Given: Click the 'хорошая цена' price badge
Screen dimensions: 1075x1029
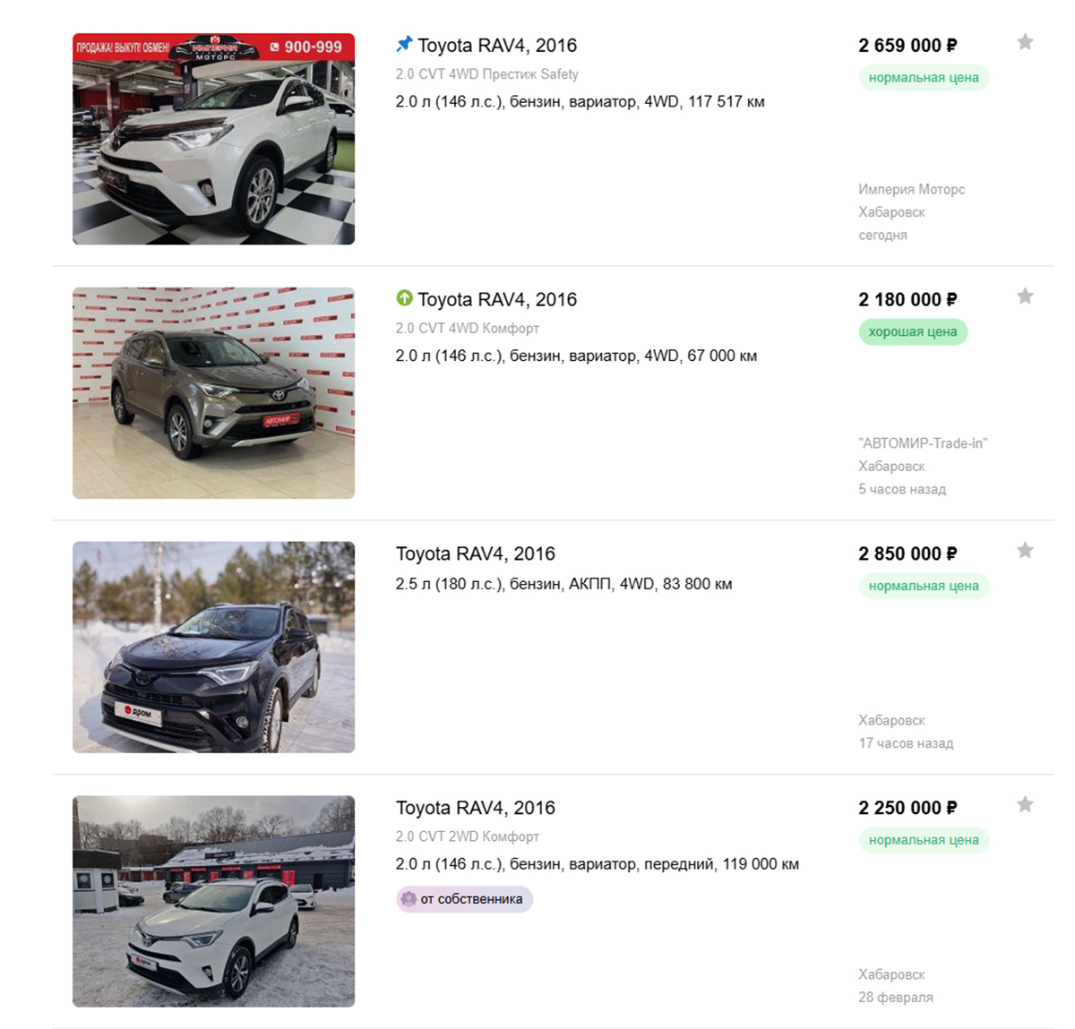Looking at the screenshot, I should (912, 332).
